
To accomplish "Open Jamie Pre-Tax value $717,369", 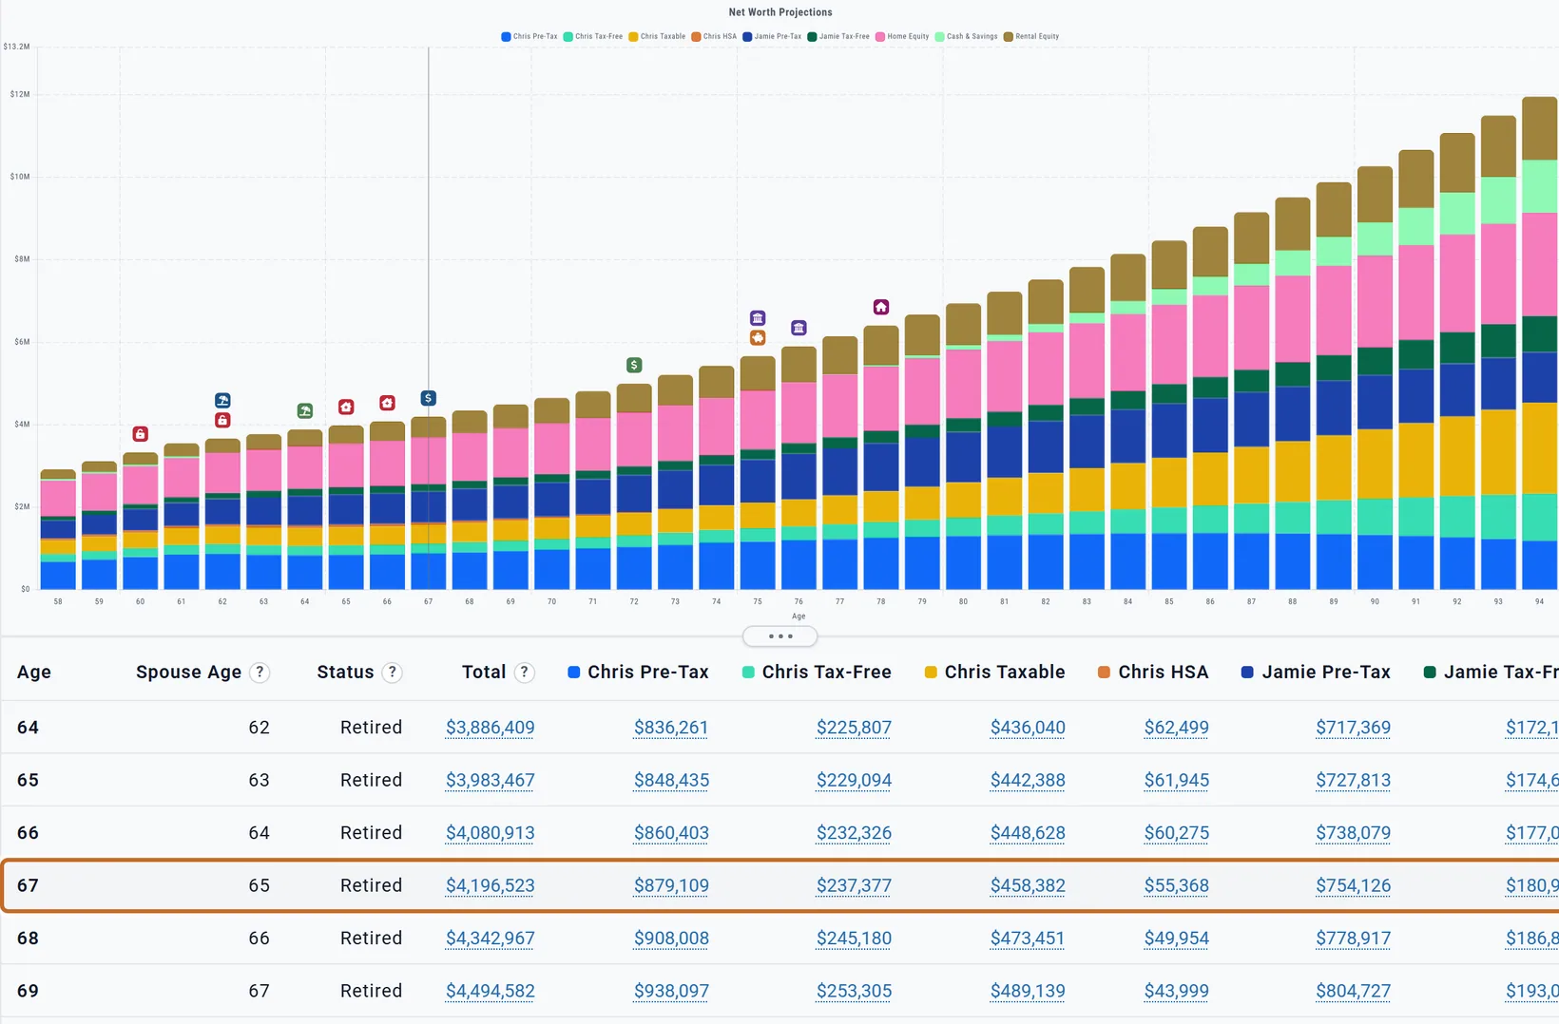I will (x=1353, y=728).
